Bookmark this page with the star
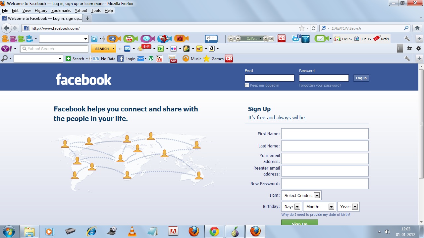The width and height of the screenshot is (424, 238). coord(301,28)
